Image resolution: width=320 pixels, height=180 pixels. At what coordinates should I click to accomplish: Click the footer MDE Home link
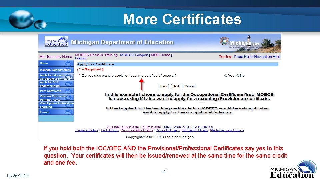(x=151, y=127)
